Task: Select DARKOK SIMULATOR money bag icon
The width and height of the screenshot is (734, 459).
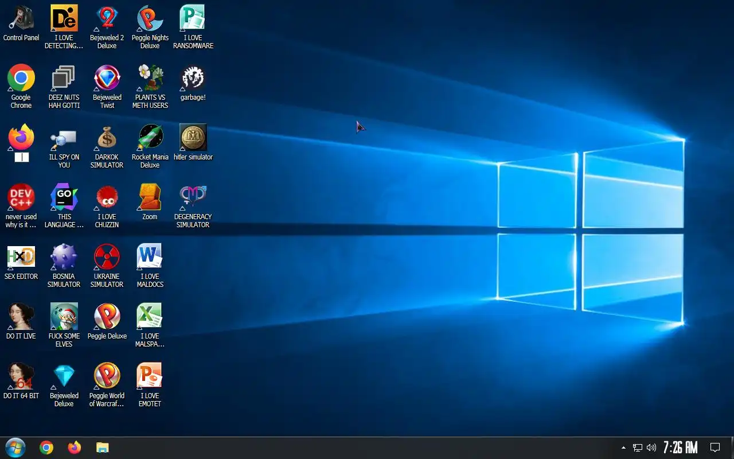Action: tap(107, 138)
